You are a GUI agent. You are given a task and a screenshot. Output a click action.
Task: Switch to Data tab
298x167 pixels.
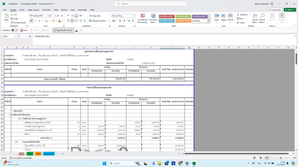coord(56,10)
